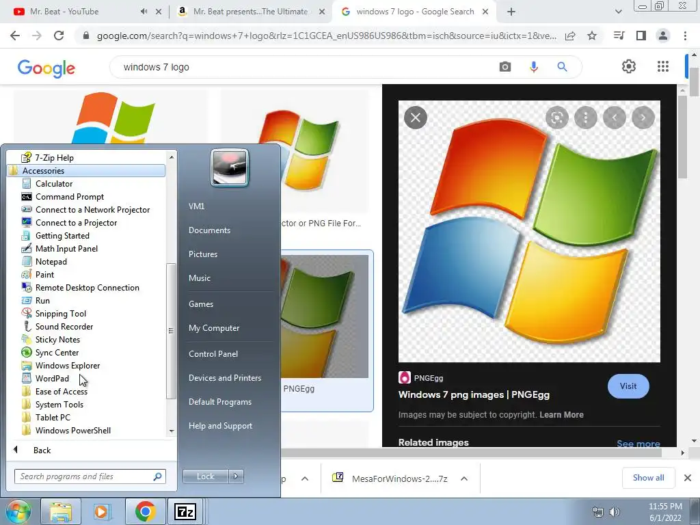Open Google apps grid
Image resolution: width=700 pixels, height=525 pixels.
pos(663,66)
